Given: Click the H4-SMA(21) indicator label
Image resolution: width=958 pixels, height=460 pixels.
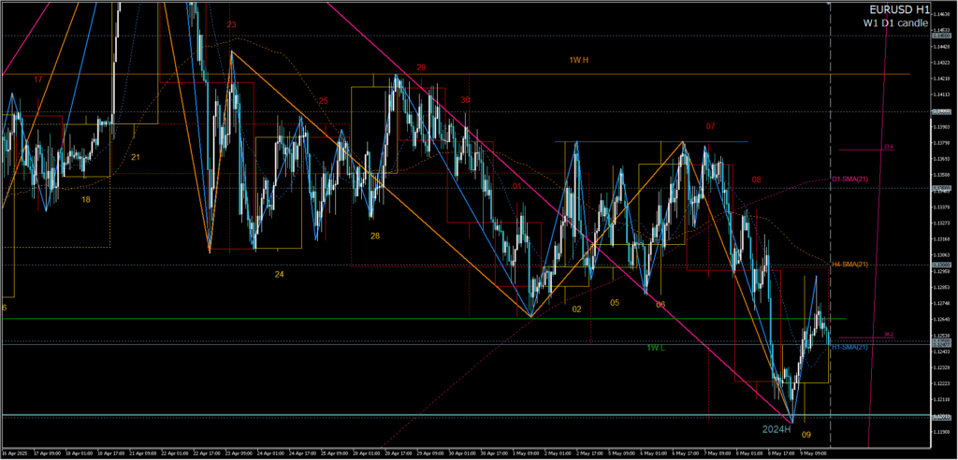Looking at the screenshot, I should (849, 265).
